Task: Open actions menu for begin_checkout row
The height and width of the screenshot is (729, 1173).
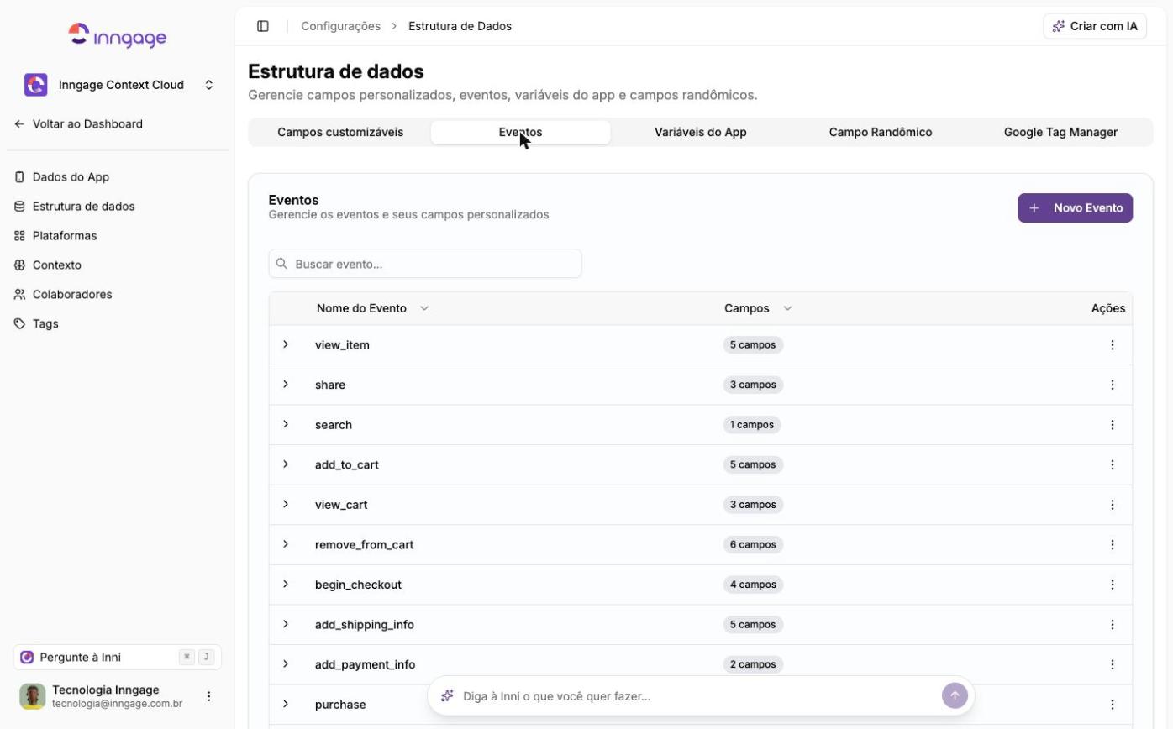Action: [x=1113, y=585]
